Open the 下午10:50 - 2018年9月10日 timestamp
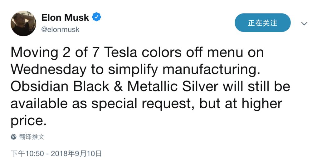 [56, 153]
